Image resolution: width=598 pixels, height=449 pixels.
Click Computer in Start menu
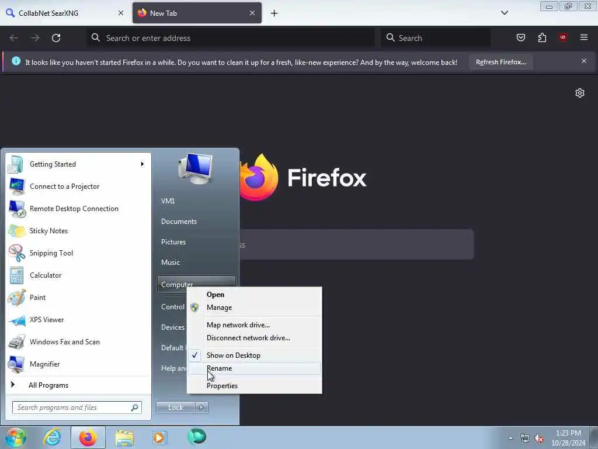click(x=177, y=285)
